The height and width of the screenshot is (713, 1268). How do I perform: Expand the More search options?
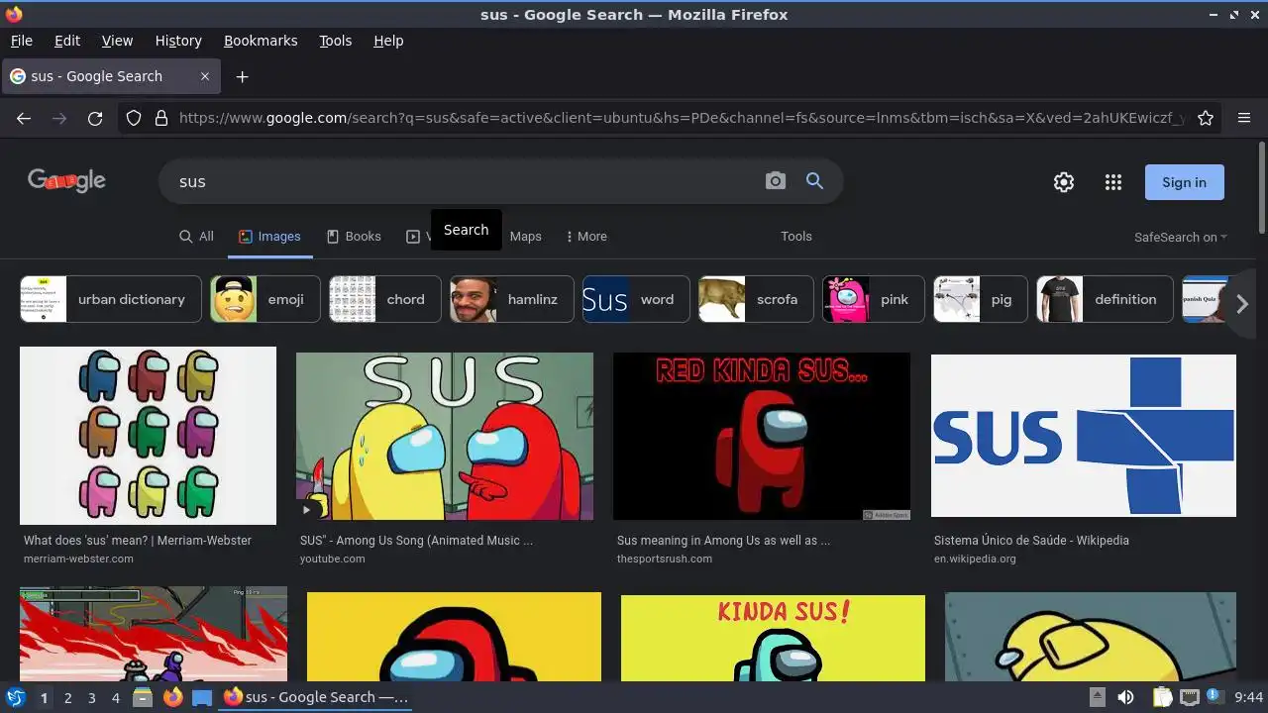[586, 237]
